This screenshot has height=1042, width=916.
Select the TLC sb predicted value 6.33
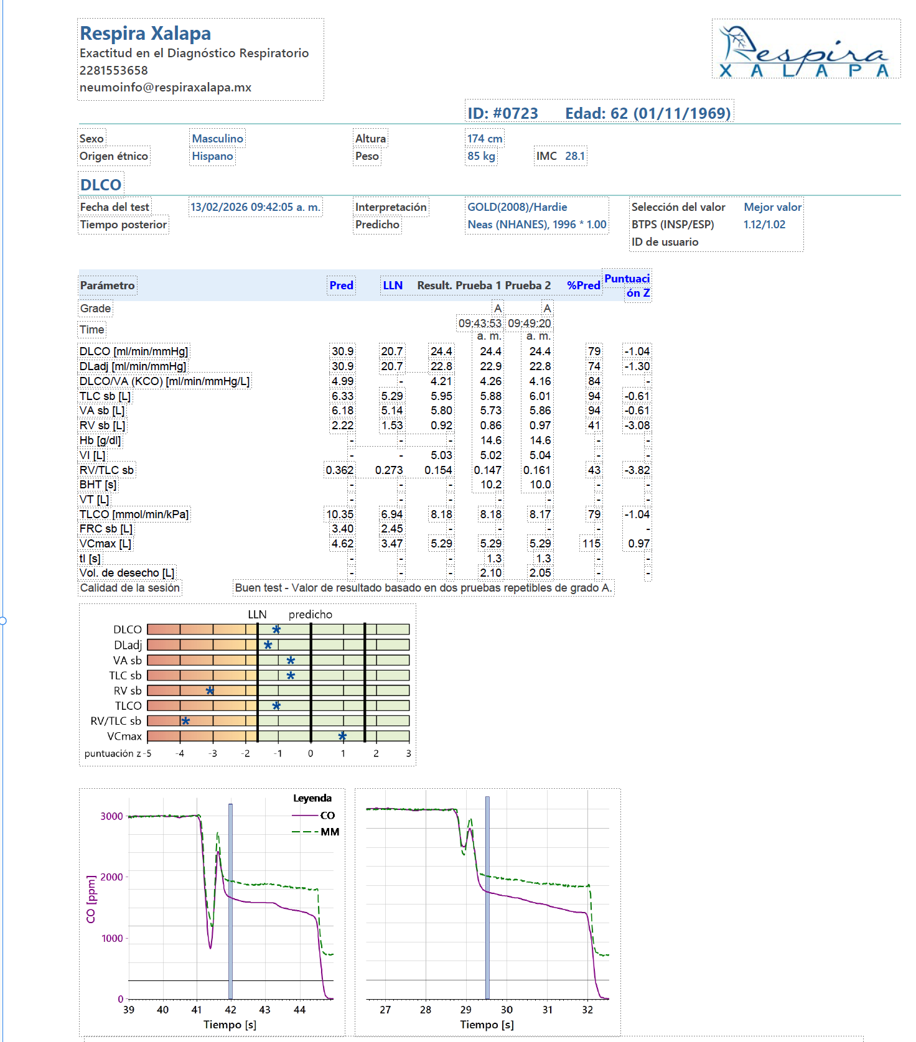[x=343, y=396]
